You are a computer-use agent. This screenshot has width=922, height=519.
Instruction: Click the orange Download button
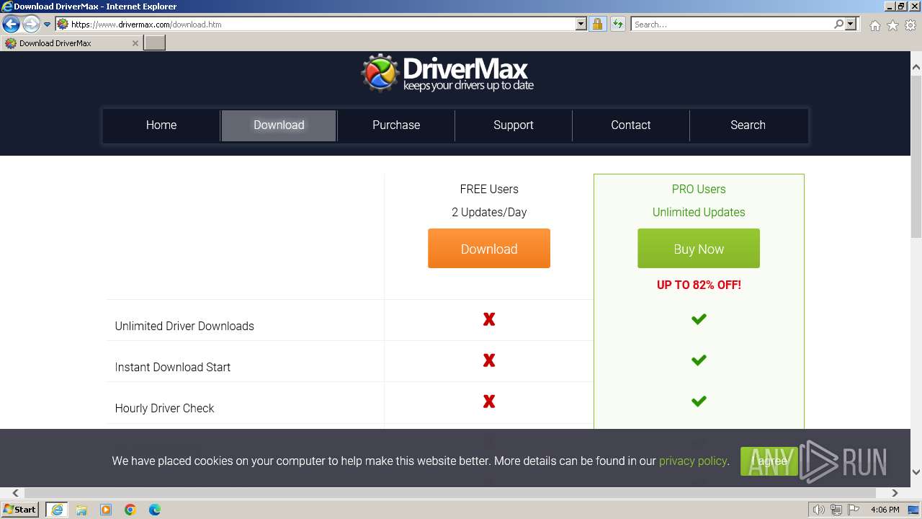(x=489, y=249)
